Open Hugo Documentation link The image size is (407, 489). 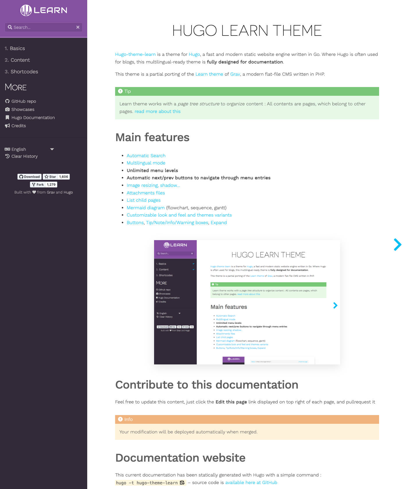tap(33, 118)
